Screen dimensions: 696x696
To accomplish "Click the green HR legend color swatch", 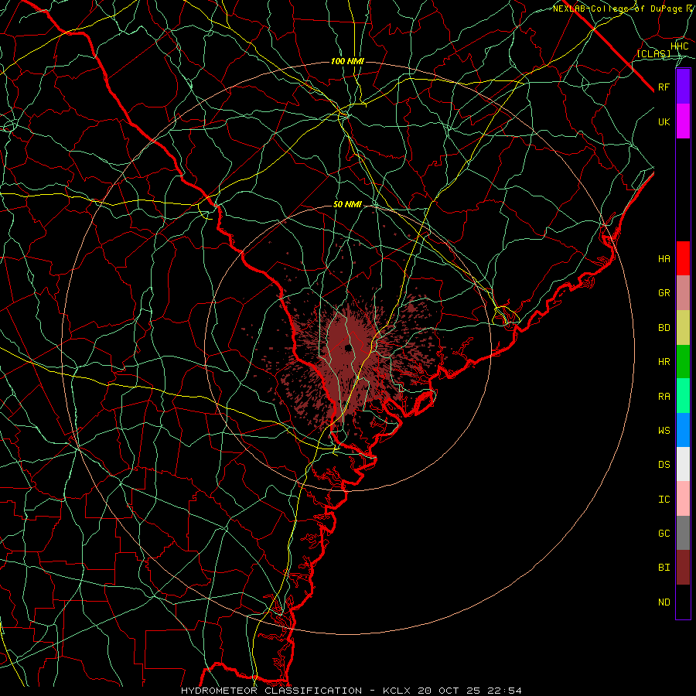I will (x=683, y=362).
